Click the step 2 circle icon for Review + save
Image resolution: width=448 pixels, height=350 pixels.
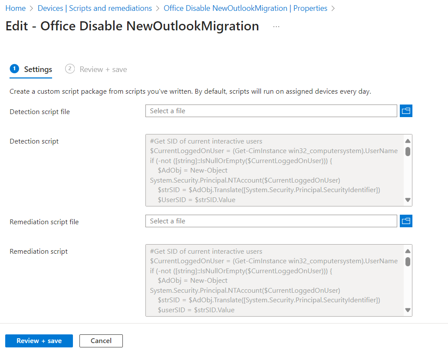(70, 69)
